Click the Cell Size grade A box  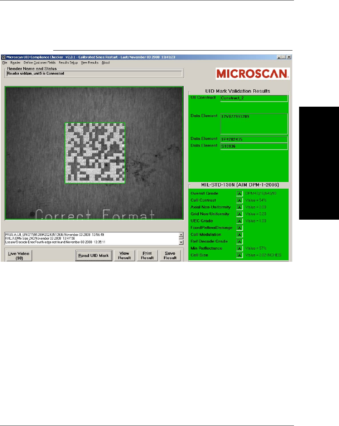[239, 255]
